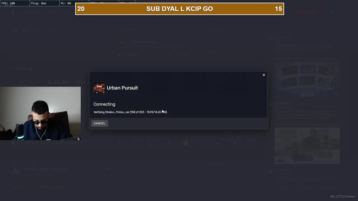Open the Cosmic King of the Hill server

click(x=46, y=169)
